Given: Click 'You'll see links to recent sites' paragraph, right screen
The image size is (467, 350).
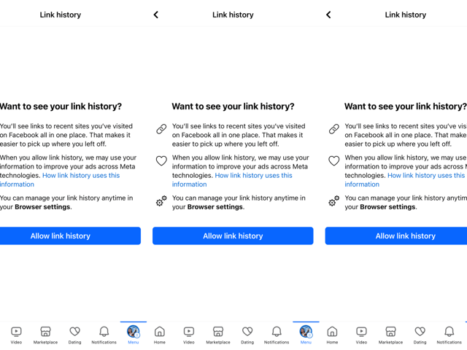Looking at the screenshot, I should (406, 135).
